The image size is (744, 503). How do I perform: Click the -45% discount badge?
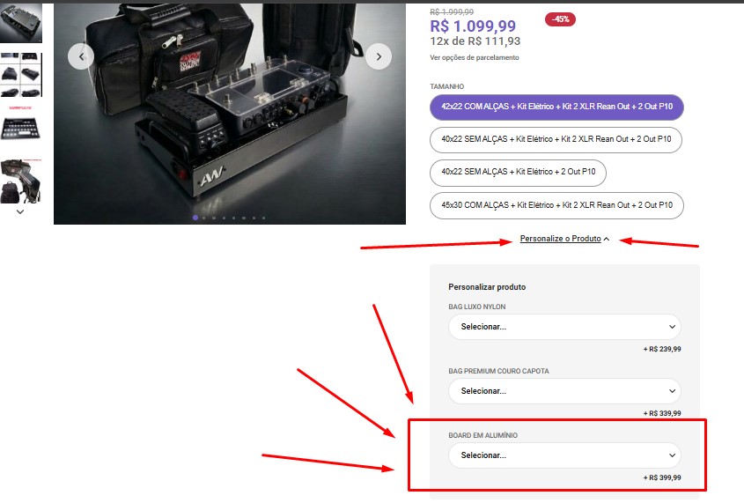click(x=560, y=19)
